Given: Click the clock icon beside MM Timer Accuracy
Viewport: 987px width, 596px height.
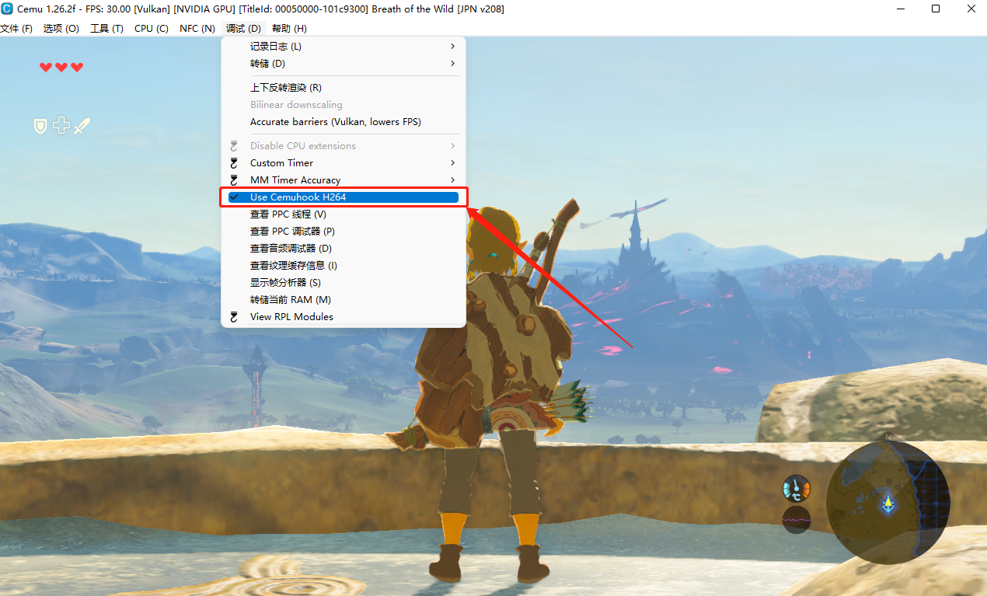Looking at the screenshot, I should pos(233,179).
